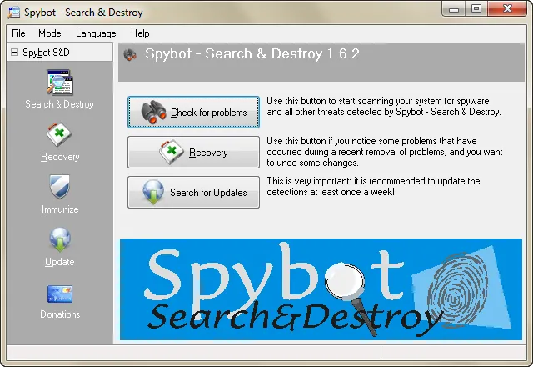533x367 pixels.
Task: Minimize the Spybot window
Action: coord(454,9)
